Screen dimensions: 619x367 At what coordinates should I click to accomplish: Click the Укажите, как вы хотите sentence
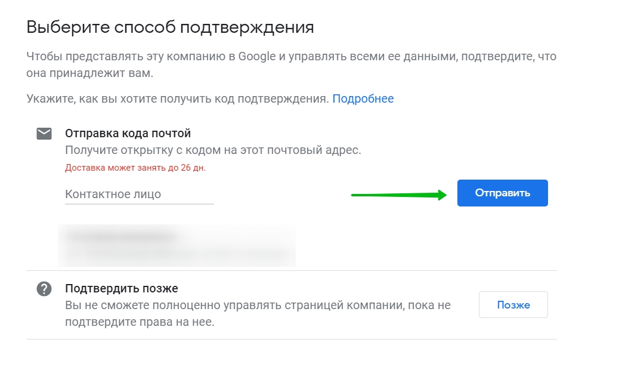pos(177,98)
